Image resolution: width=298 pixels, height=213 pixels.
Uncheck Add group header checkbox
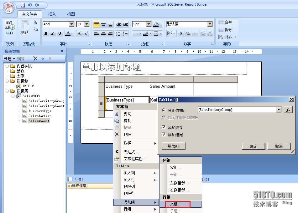point(164,127)
